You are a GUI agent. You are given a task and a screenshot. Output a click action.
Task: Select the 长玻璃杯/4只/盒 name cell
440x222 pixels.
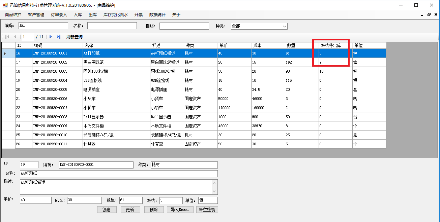(116, 135)
